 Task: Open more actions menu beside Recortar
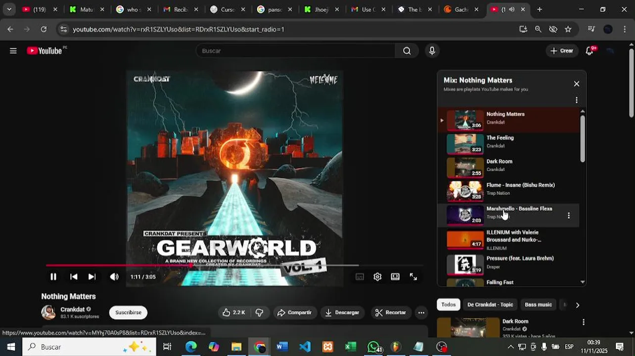(421, 312)
